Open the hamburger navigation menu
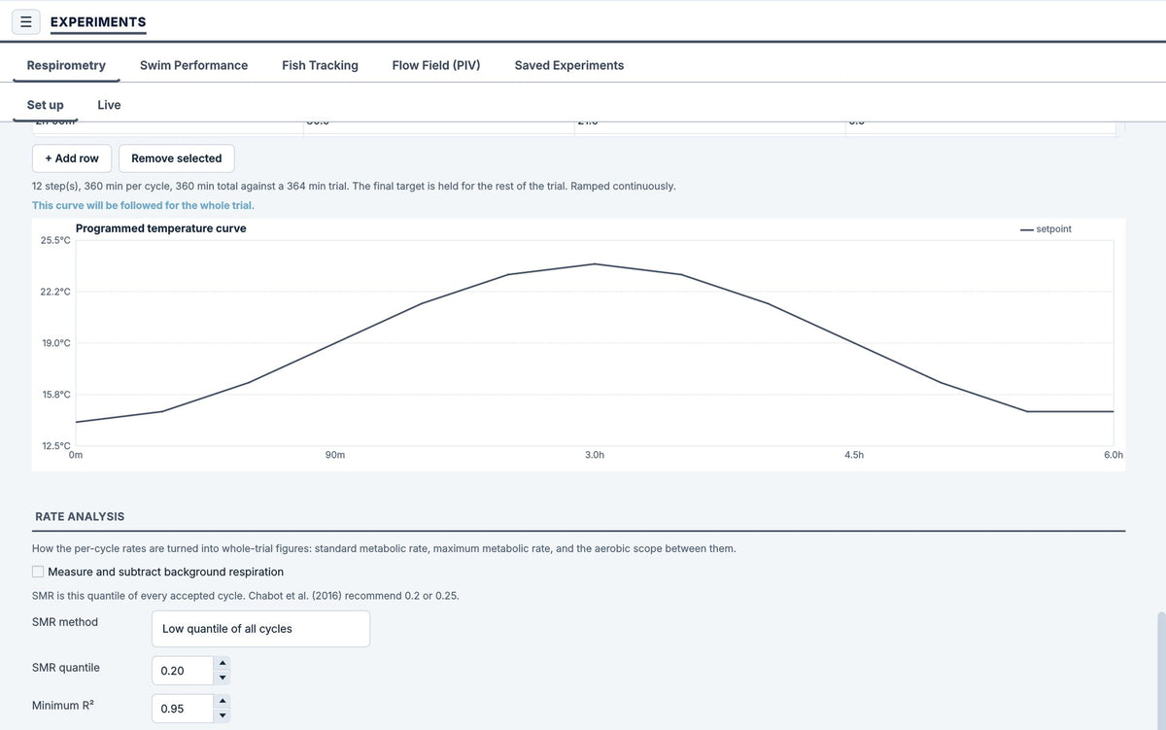Image resolution: width=1166 pixels, height=730 pixels. click(x=26, y=21)
